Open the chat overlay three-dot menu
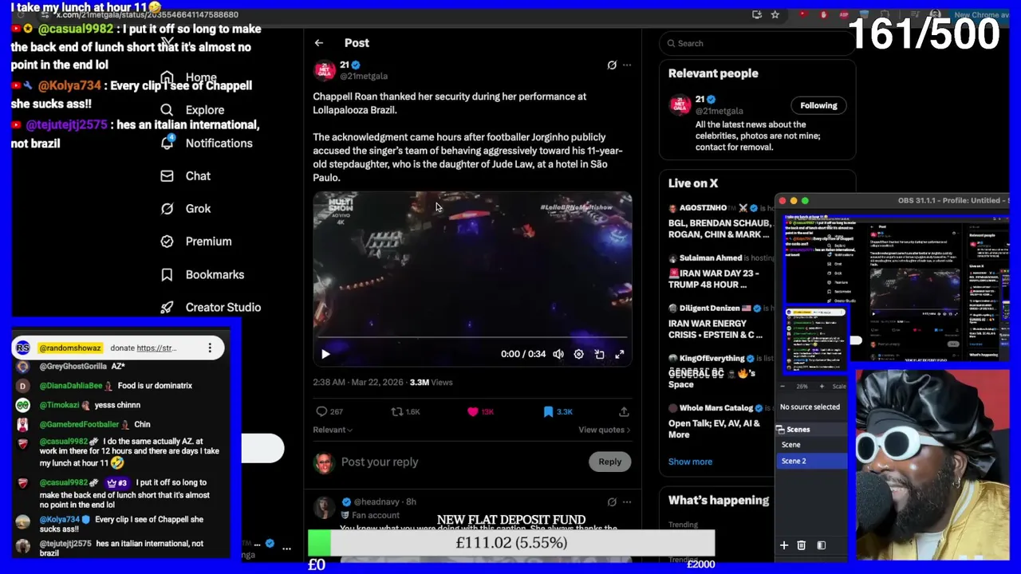This screenshot has width=1021, height=574. [210, 348]
